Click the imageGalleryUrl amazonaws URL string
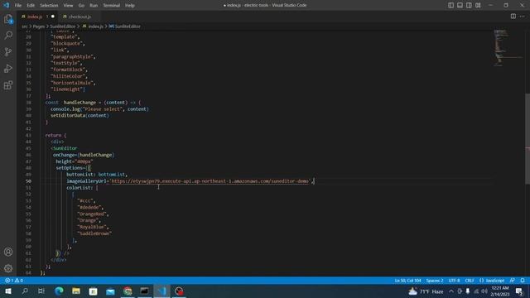The height and width of the screenshot is (298, 530). click(x=210, y=181)
